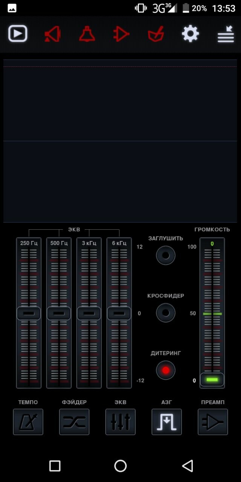Screen dimensions: 241x482
Task: Toggle the ЗАГЛУШИТЬ mute button
Action: click(166, 255)
